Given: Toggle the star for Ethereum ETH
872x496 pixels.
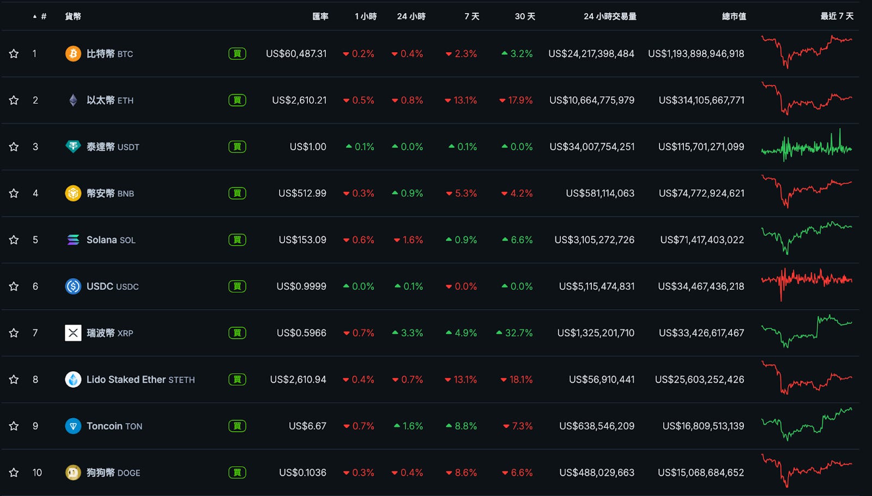Looking at the screenshot, I should point(14,100).
